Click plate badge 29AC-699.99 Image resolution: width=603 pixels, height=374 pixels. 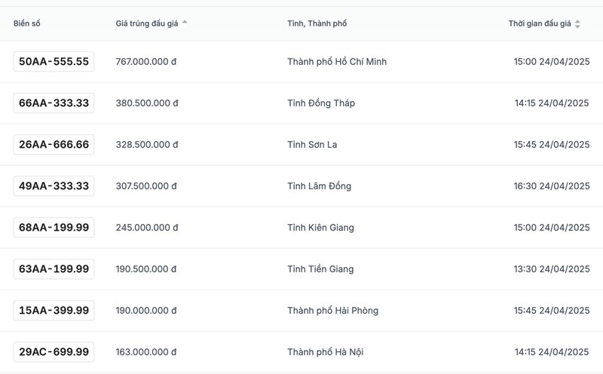coord(54,352)
